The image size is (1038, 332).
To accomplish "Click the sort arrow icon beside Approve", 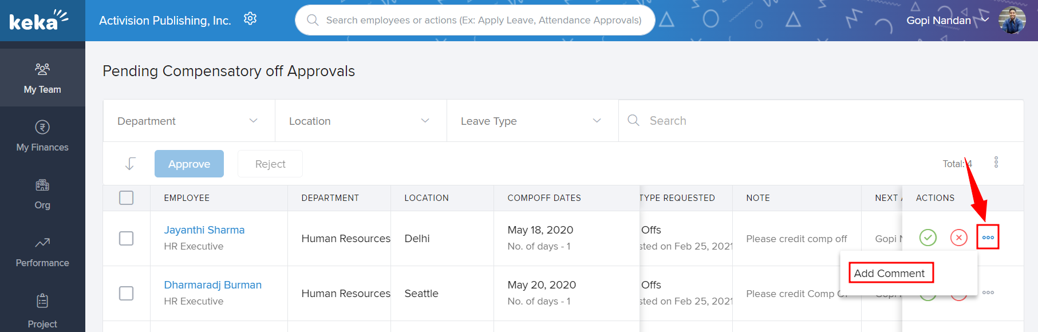I will click(130, 164).
